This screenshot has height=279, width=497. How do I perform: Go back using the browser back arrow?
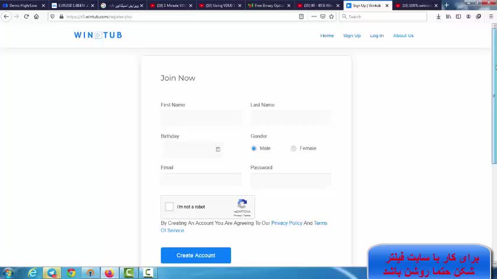[x=6, y=16]
